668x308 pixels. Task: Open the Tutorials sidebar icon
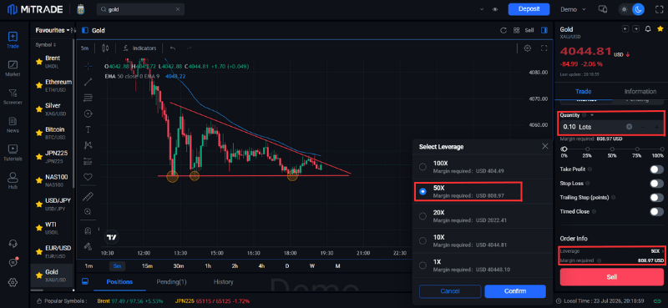pos(13,153)
